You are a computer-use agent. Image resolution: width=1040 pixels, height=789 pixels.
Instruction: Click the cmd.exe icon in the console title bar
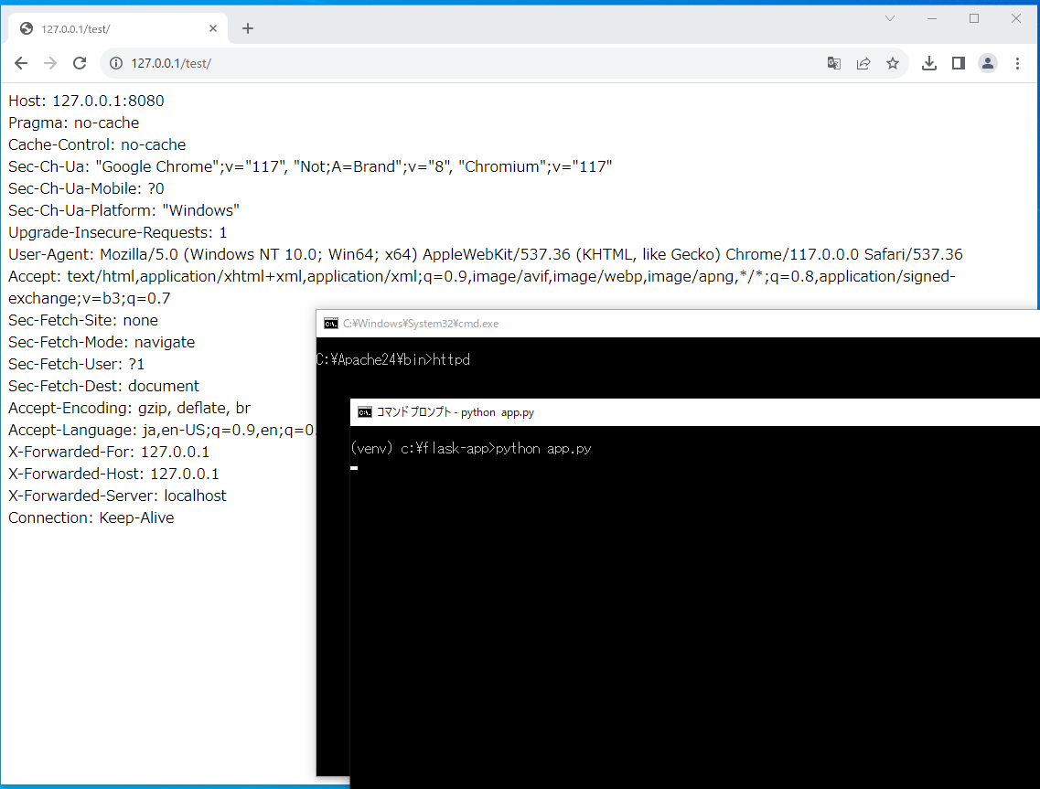coord(330,323)
